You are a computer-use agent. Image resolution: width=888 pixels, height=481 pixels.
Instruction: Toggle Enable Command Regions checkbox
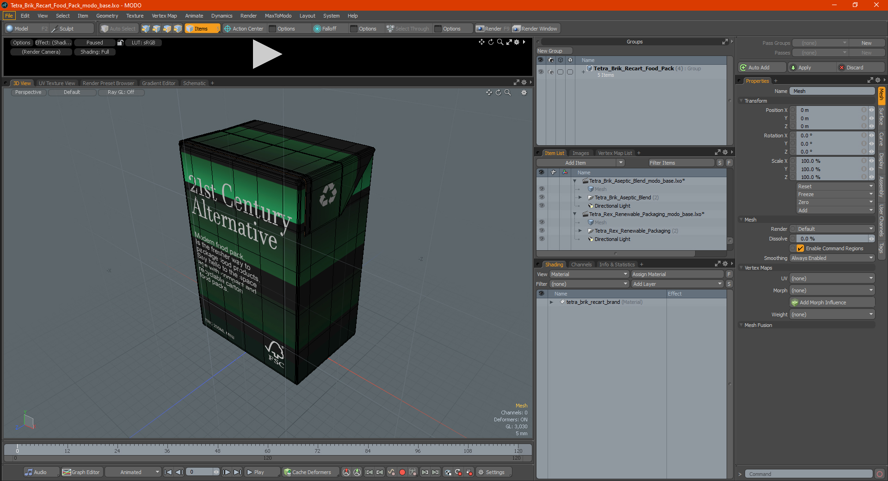point(800,248)
